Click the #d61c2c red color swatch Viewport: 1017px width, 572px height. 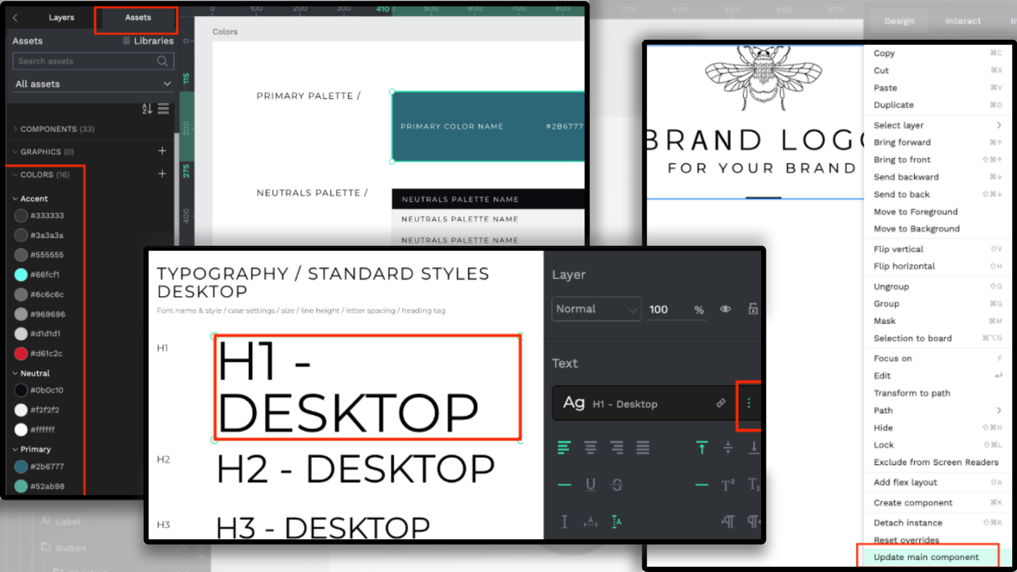(21, 353)
